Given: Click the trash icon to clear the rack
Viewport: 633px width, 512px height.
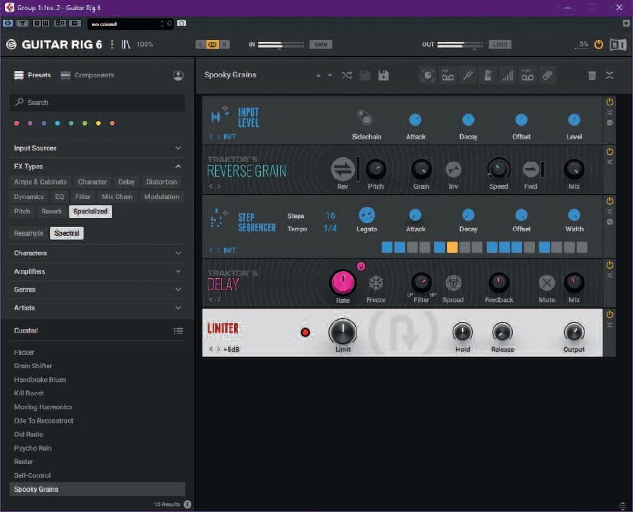Looking at the screenshot, I should 592,75.
